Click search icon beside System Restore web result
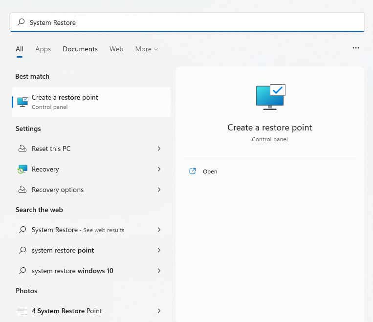The height and width of the screenshot is (322, 373). [x=22, y=230]
